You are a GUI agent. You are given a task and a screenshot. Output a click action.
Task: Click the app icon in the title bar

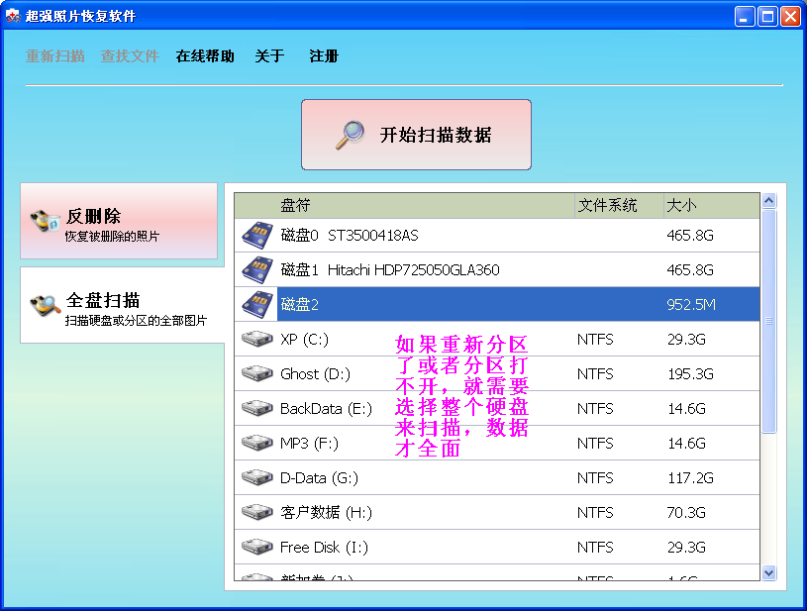pos(13,16)
